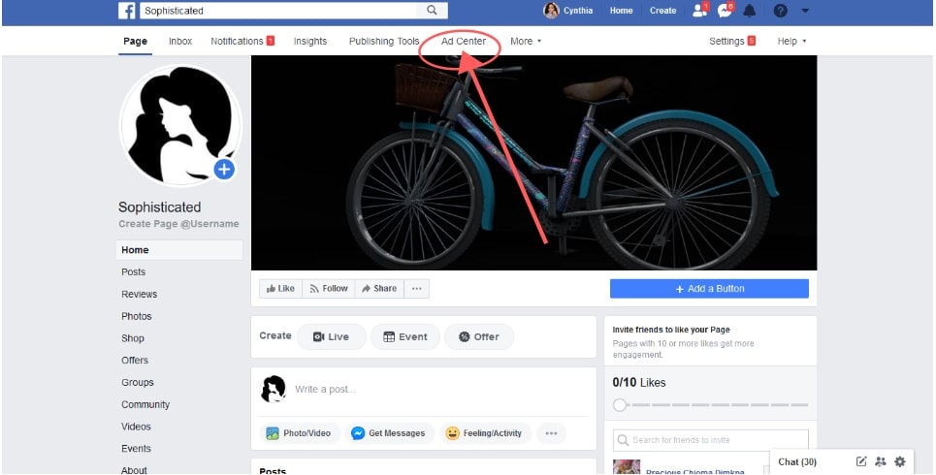Viewport: 936px width, 475px height.
Task: Open the Ad Center tab
Action: click(464, 41)
